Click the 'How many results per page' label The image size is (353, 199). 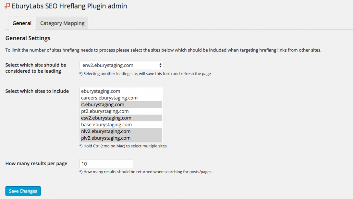coord(36,164)
